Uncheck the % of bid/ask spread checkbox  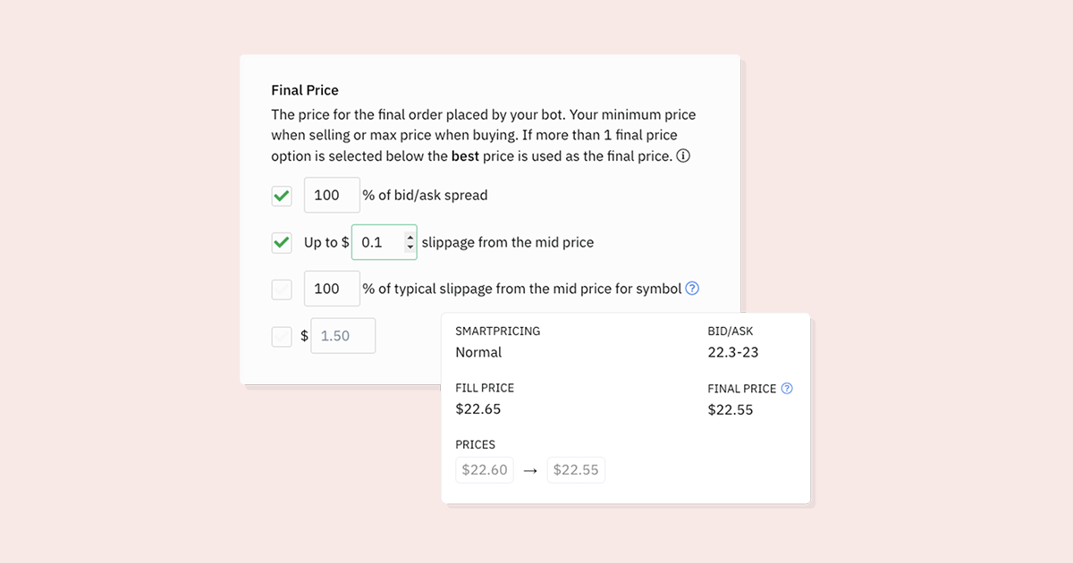click(282, 195)
